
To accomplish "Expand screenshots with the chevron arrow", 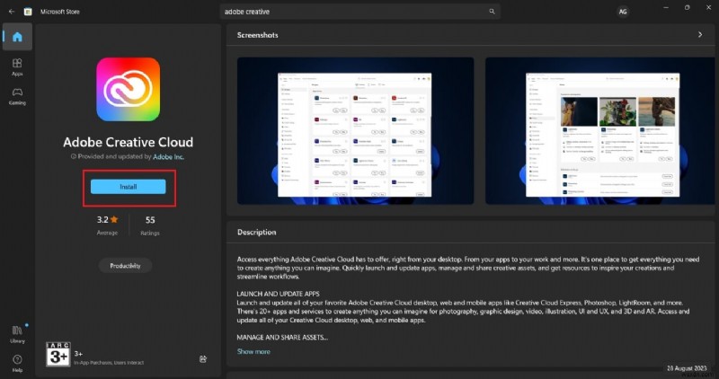I will tap(700, 35).
